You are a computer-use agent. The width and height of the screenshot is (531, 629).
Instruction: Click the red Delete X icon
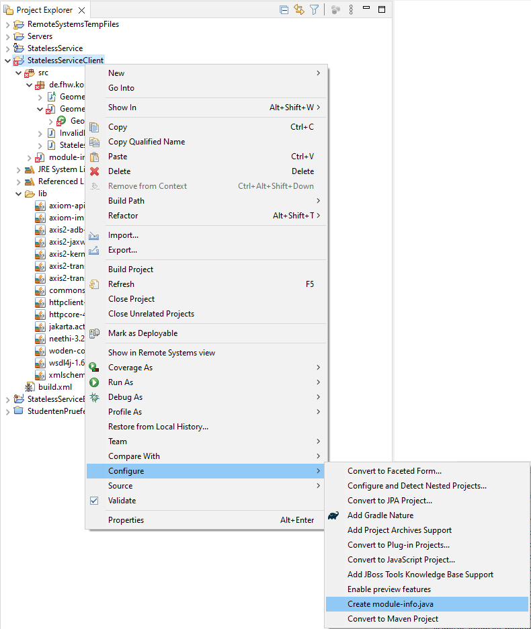click(94, 171)
